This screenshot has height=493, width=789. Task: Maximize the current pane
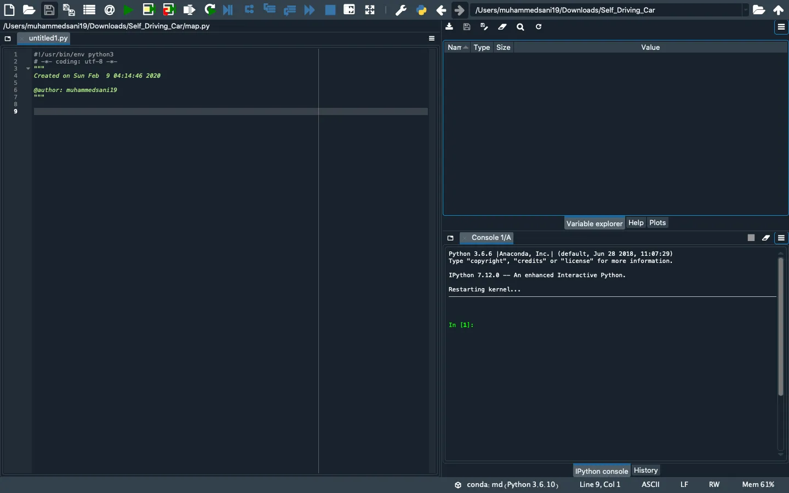tap(350, 9)
